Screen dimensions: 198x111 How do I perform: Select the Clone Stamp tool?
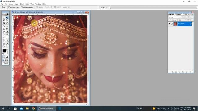(4, 29)
